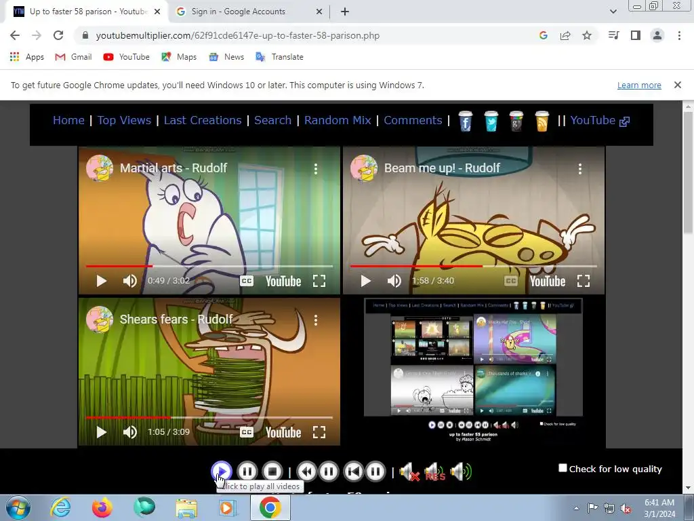This screenshot has height=521, width=694.
Task: Expand the tab search dropdown arrow
Action: (613, 12)
